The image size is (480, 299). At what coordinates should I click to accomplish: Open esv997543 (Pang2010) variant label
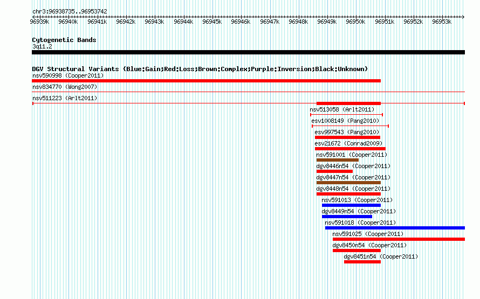coord(347,132)
